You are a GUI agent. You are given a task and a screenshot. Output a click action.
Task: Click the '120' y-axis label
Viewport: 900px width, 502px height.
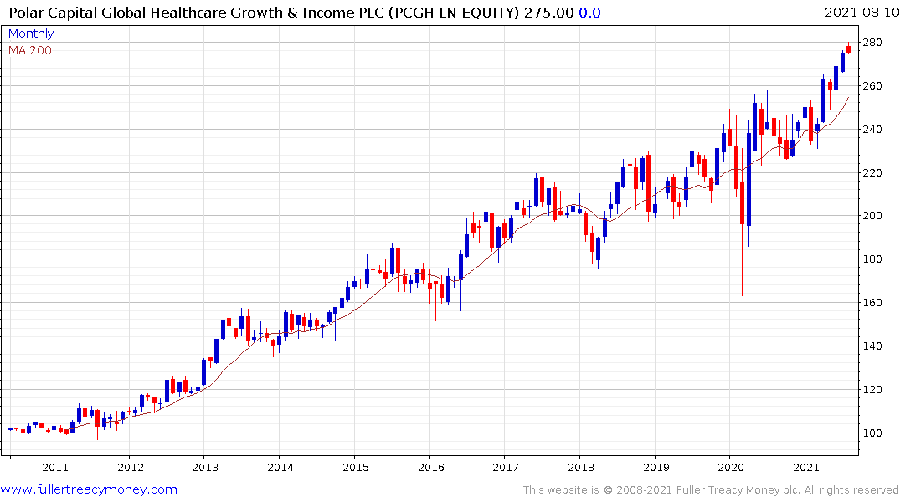[x=872, y=390]
